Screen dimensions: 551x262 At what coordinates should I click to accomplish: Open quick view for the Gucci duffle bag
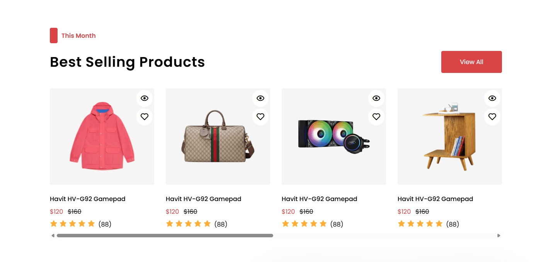click(x=260, y=98)
